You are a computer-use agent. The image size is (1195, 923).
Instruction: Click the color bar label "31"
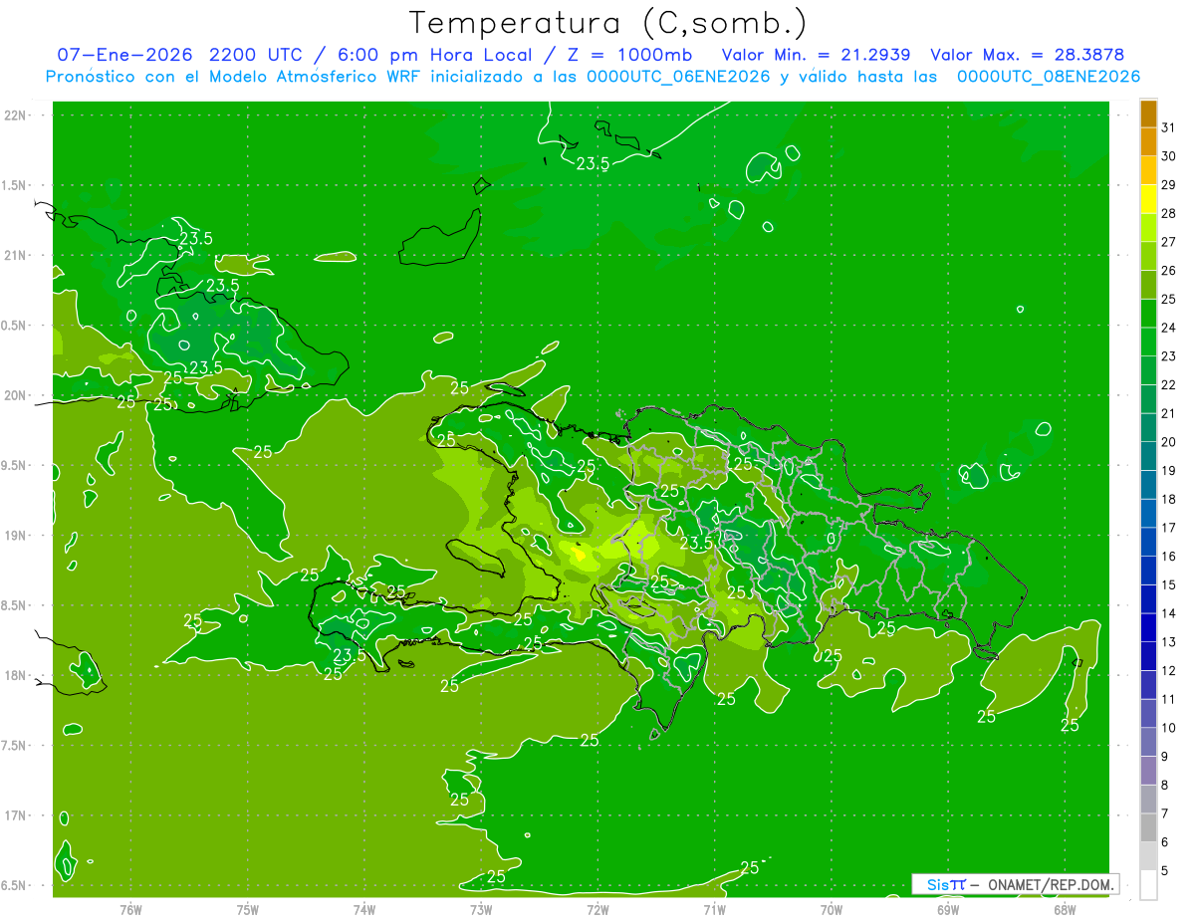[x=1169, y=127]
